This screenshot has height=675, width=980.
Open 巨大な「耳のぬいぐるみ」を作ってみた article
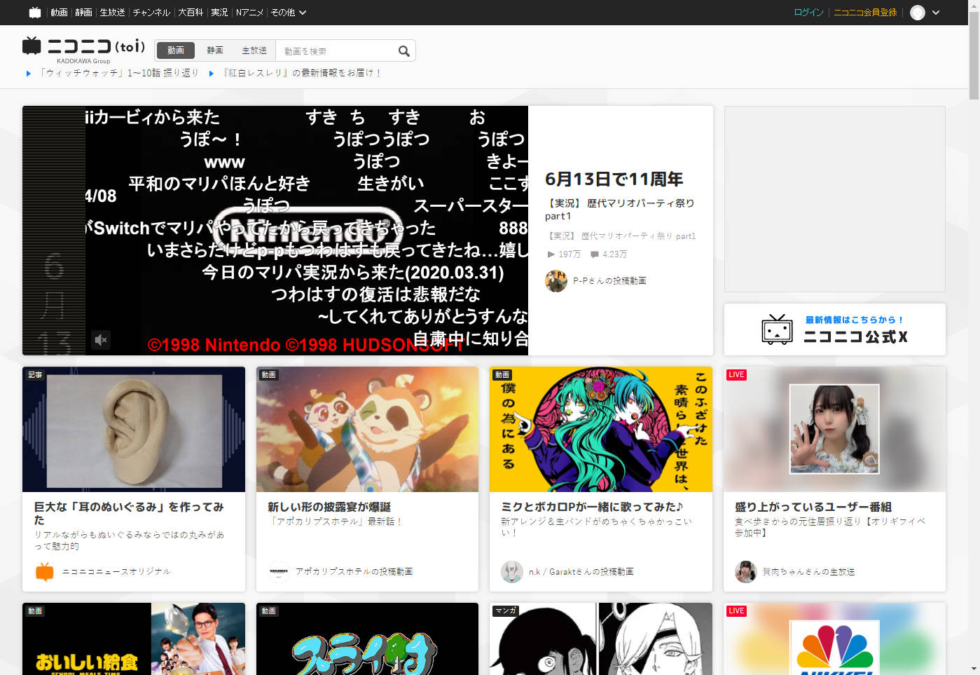(129, 513)
